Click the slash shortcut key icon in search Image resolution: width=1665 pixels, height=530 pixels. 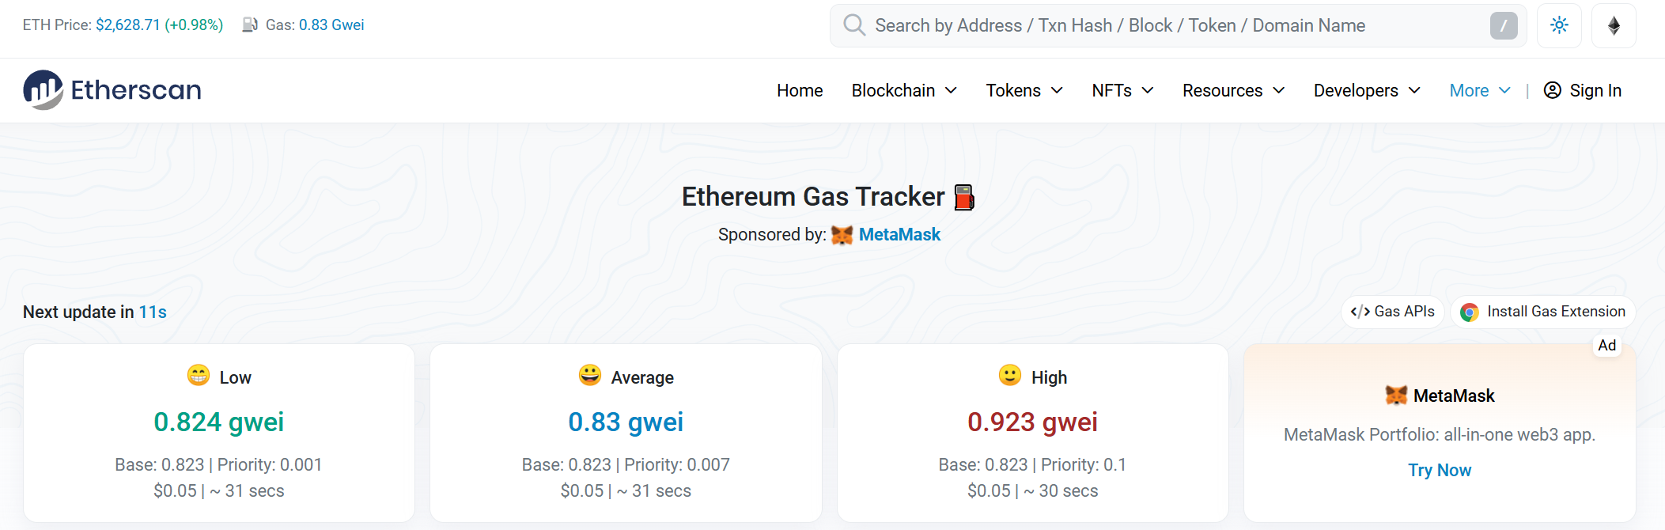[x=1503, y=25]
